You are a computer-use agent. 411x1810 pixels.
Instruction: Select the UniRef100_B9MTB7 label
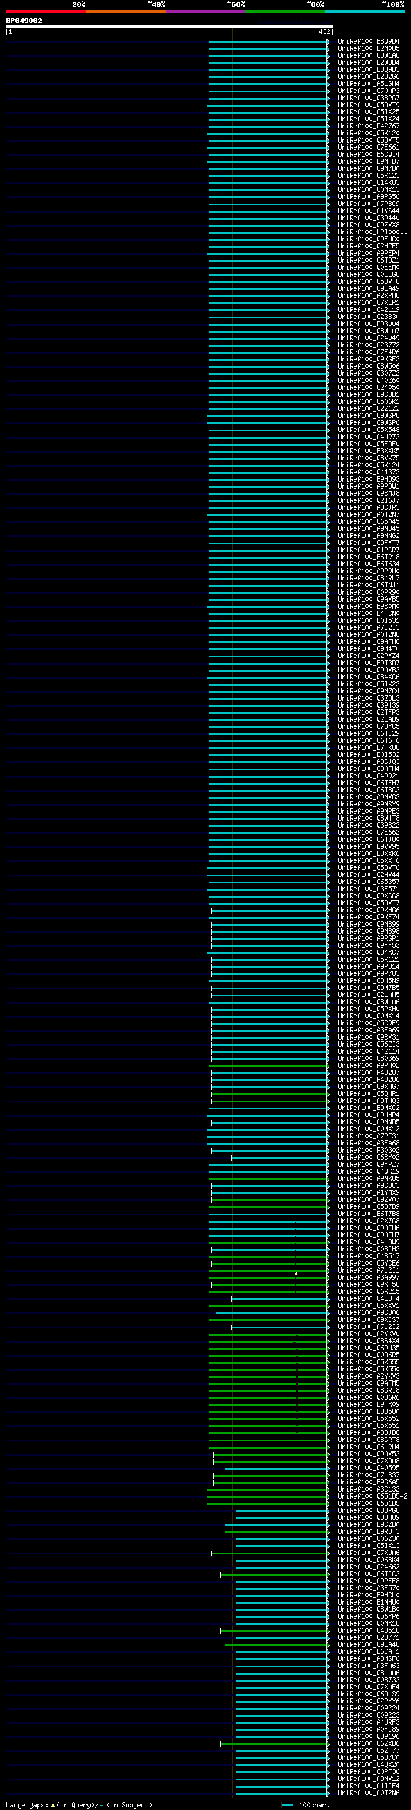coord(368,162)
